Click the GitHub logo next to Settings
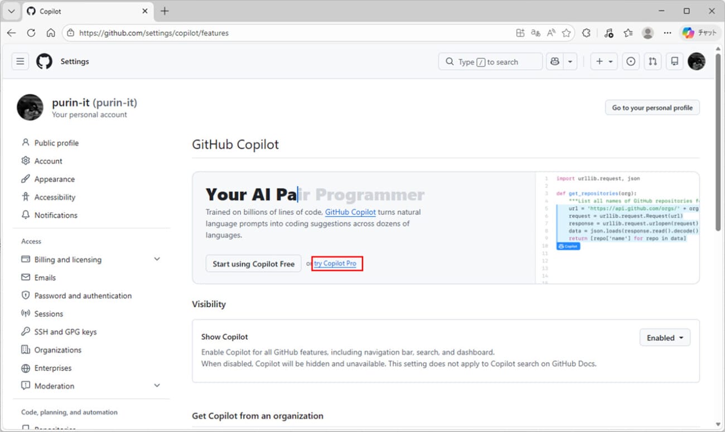The image size is (725, 432). [x=44, y=61]
